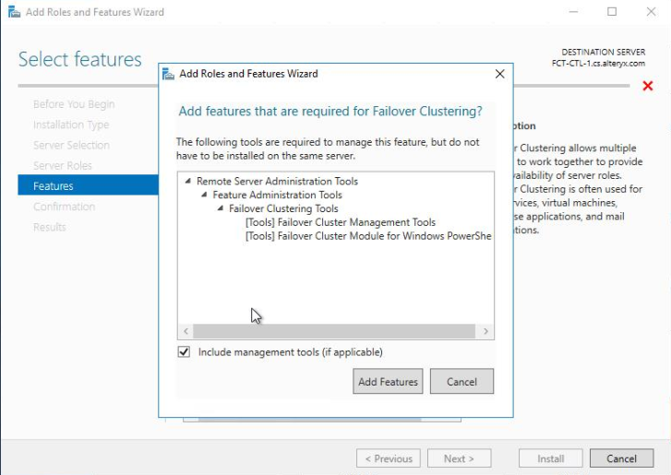Screen dimensions: 671x475
Task: Maximize the main wizard window
Action: tap(612, 12)
